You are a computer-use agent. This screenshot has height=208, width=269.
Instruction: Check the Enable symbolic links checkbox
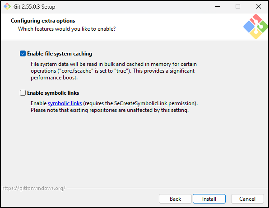coord(23,93)
